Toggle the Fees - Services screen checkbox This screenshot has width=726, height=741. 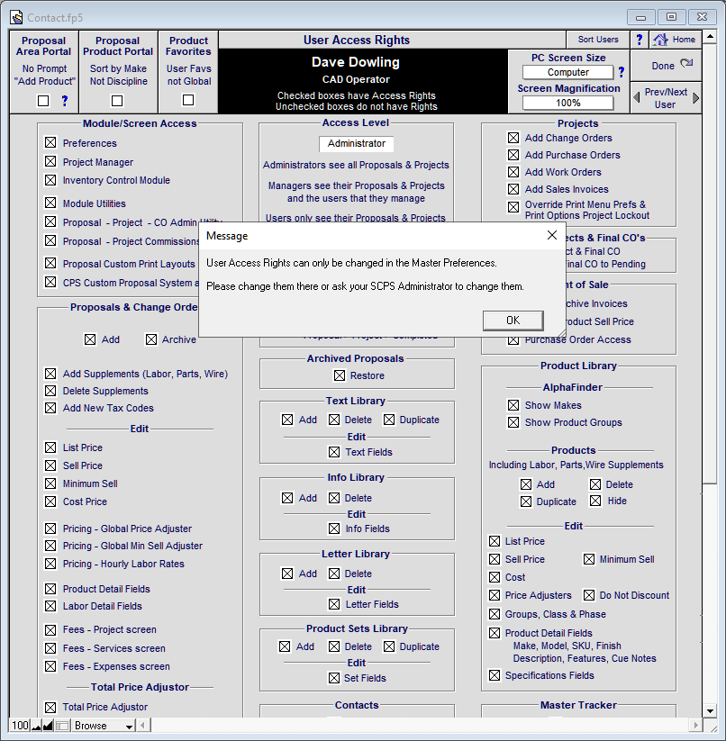pyautogui.click(x=50, y=648)
